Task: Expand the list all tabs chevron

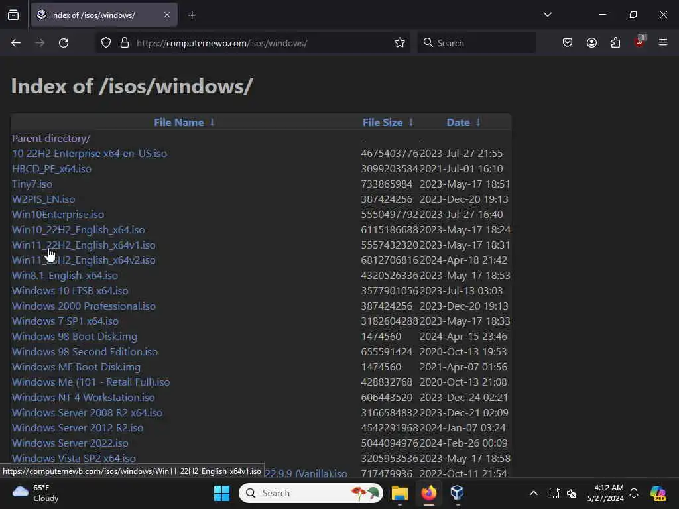Action: click(x=547, y=15)
